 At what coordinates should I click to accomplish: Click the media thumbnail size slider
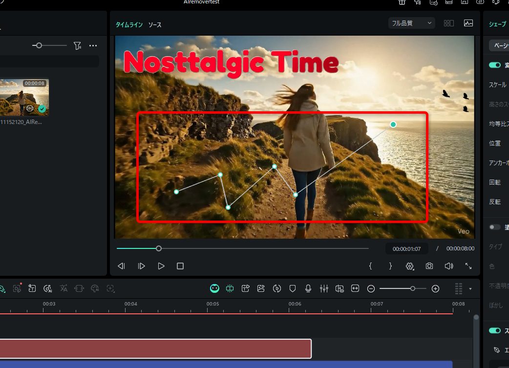pyautogui.click(x=39, y=45)
